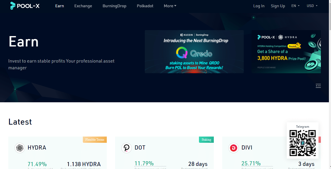Click the DOT coin icon
The width and height of the screenshot is (331, 169).
127,148
